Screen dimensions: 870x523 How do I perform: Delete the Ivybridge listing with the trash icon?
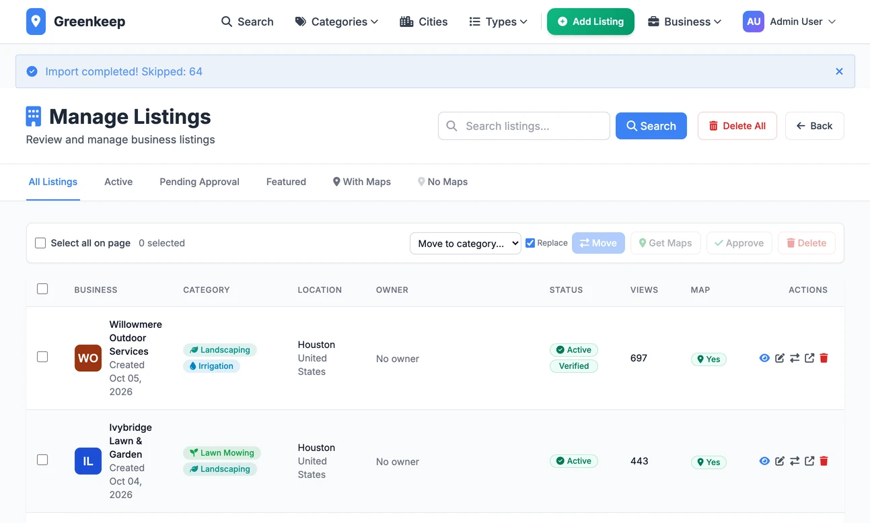824,461
